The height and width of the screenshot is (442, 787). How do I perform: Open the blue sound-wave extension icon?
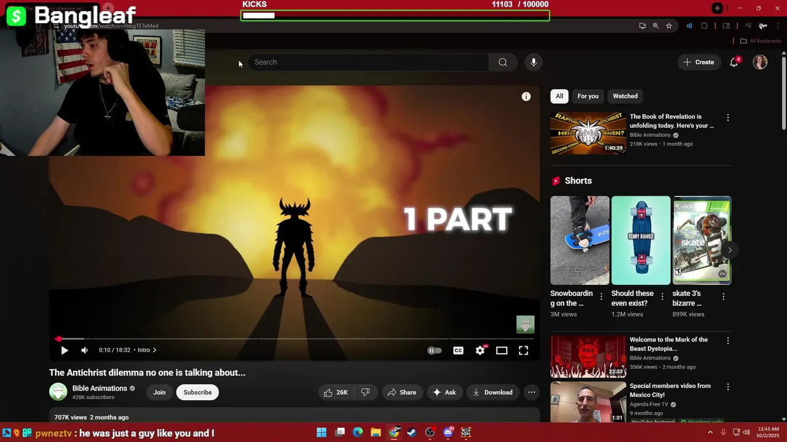tap(689, 26)
